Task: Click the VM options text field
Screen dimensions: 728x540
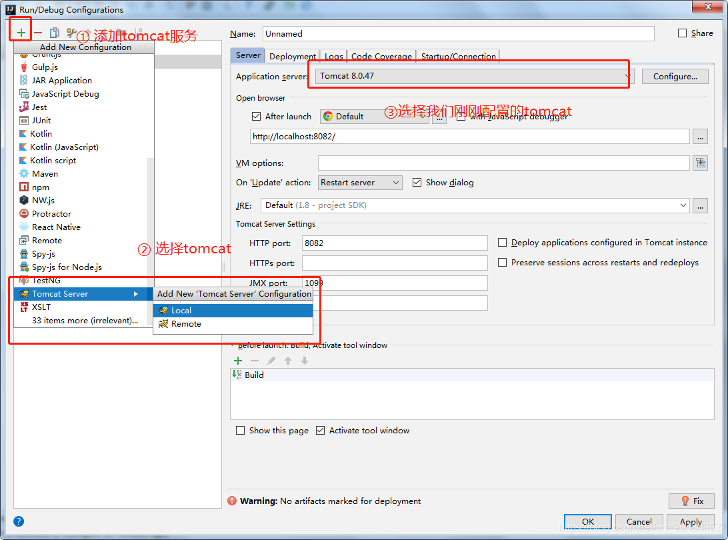Action: click(x=504, y=163)
